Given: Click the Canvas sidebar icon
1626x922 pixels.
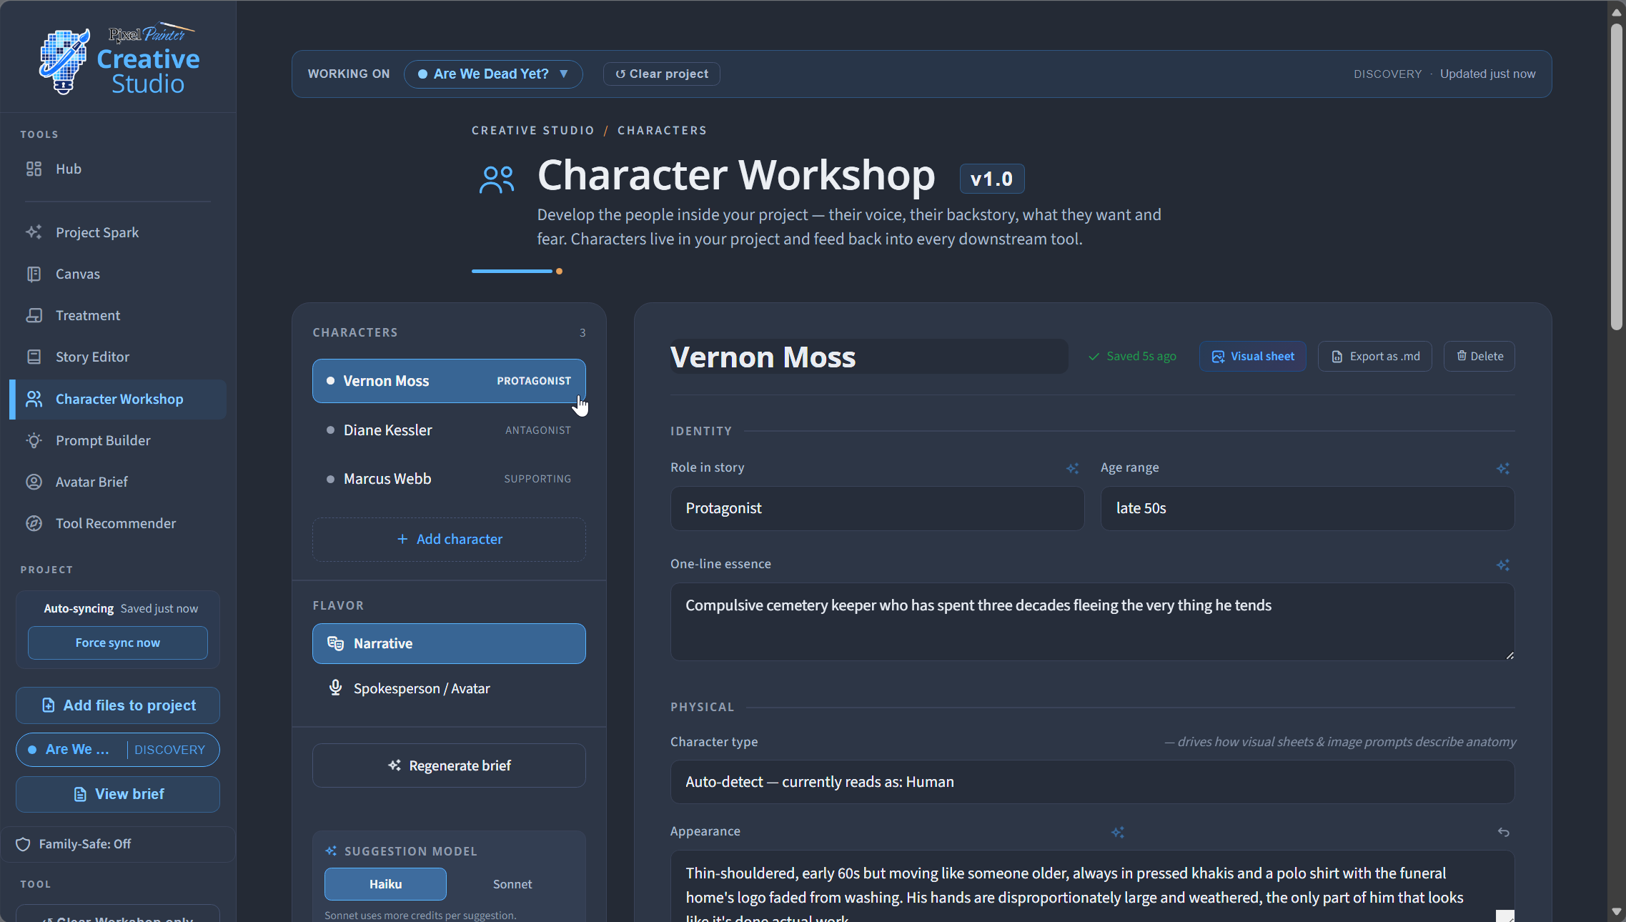Looking at the screenshot, I should (x=34, y=274).
